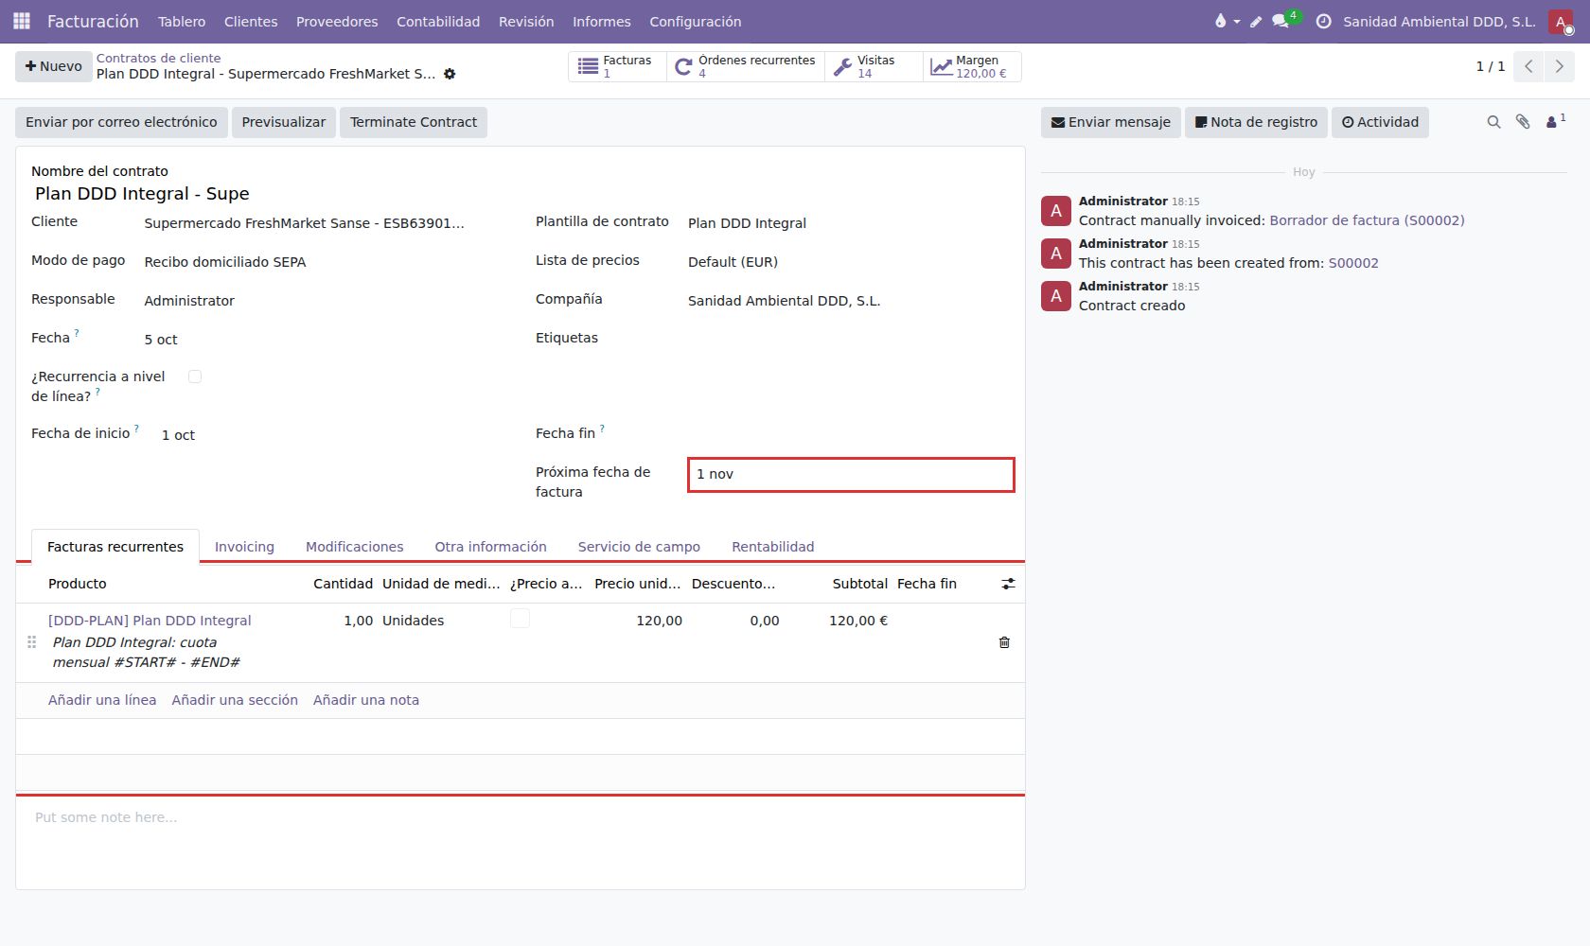Open Visitas smart button
Viewport: 1590px width, 946px height.
[x=874, y=66]
